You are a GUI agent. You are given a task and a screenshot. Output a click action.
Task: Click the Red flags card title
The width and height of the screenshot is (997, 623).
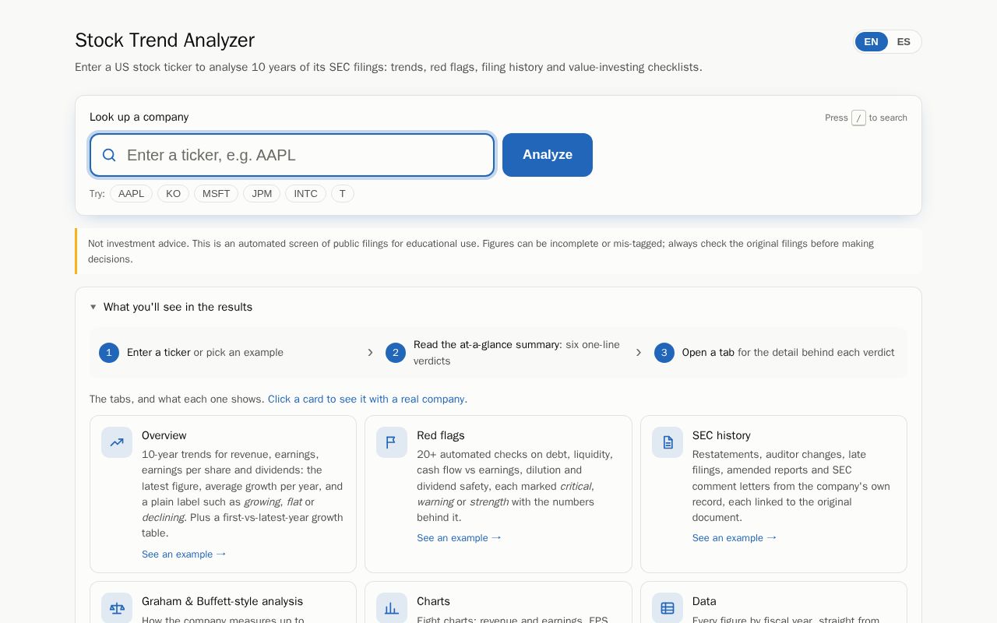click(441, 435)
